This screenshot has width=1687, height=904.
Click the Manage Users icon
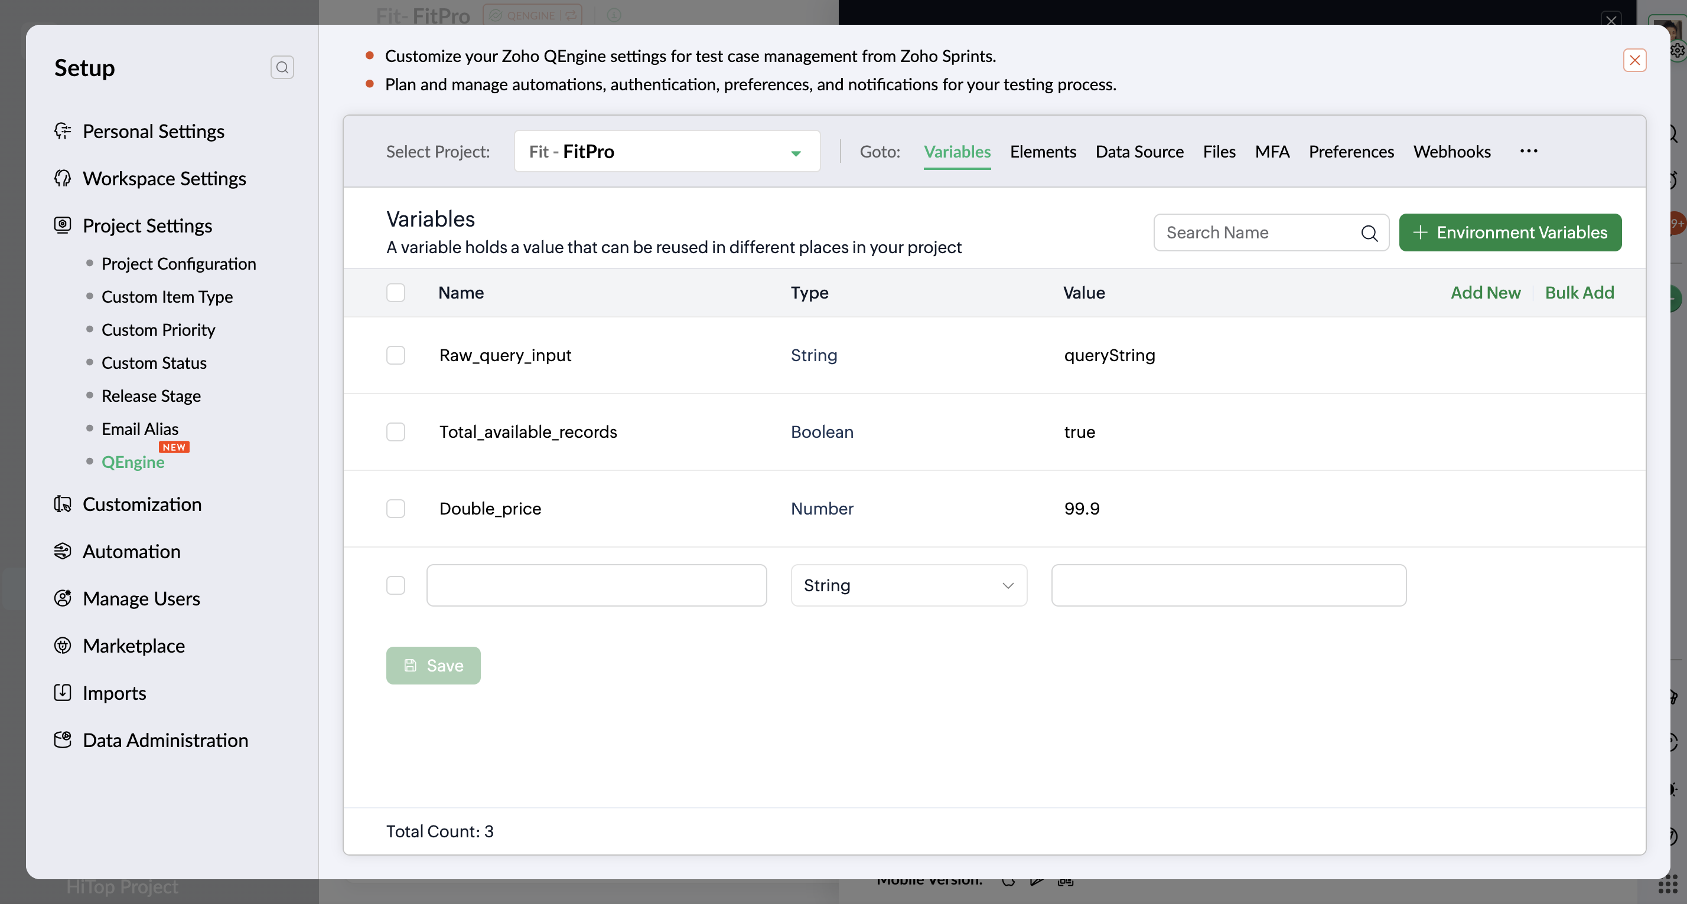[63, 598]
